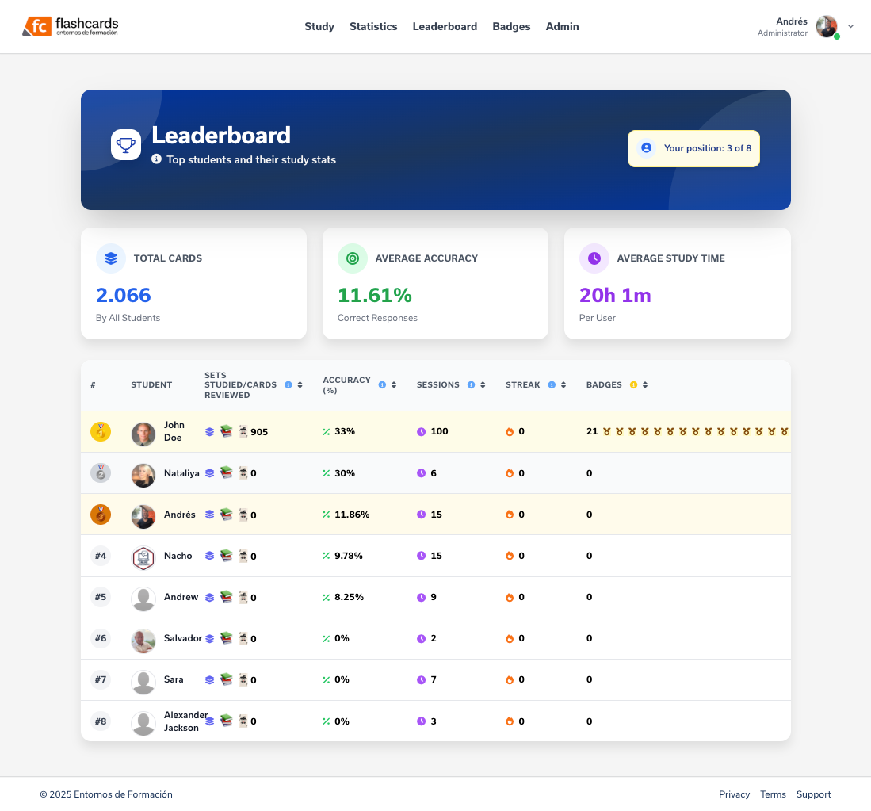Open the Statistics menu item
The image size is (871, 811).
coord(373,26)
